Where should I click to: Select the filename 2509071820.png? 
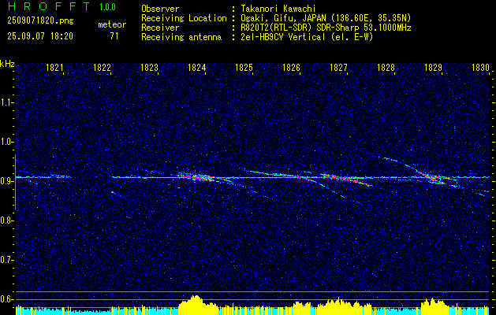(x=40, y=21)
